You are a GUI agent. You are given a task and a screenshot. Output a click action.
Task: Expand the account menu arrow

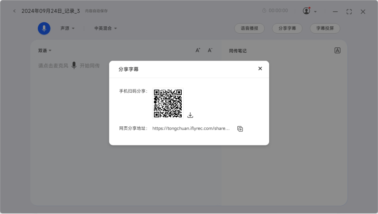point(316,11)
